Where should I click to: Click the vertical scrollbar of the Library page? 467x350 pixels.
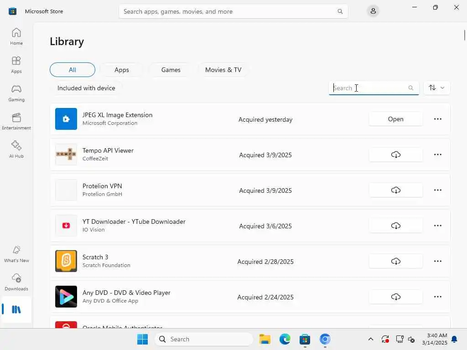click(x=464, y=35)
